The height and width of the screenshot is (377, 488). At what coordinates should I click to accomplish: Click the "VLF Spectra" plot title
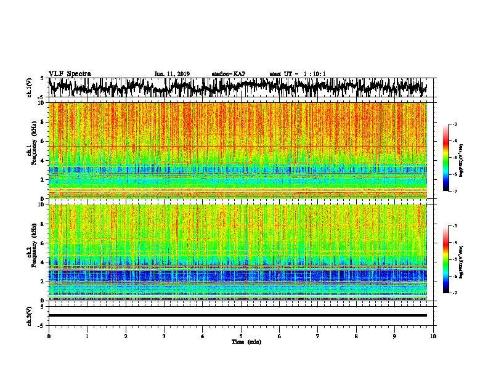click(70, 73)
